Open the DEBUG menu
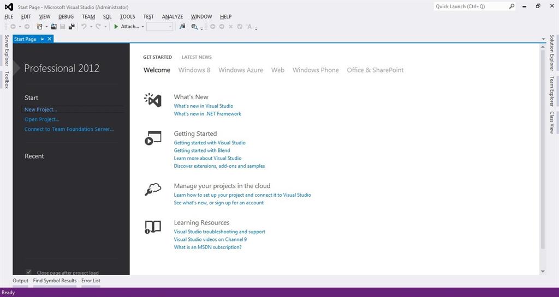The image size is (559, 297). click(x=66, y=17)
